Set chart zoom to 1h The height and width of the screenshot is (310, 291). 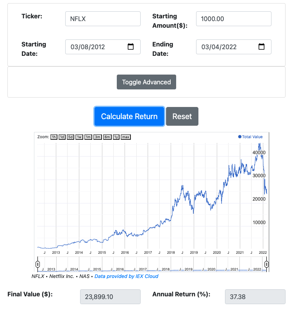point(54,137)
